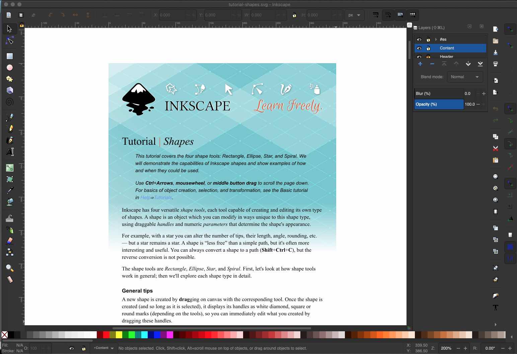This screenshot has height=354, width=517.
Task: Open the color palette menu arrow
Action: (x=511, y=337)
